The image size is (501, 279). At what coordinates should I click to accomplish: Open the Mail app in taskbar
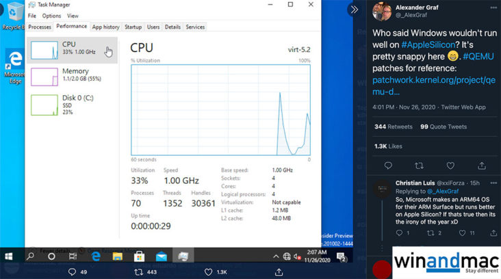162,256
